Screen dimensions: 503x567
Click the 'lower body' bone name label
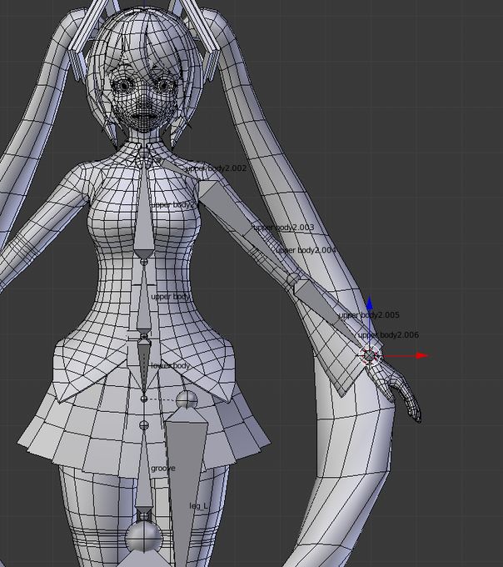(x=171, y=365)
